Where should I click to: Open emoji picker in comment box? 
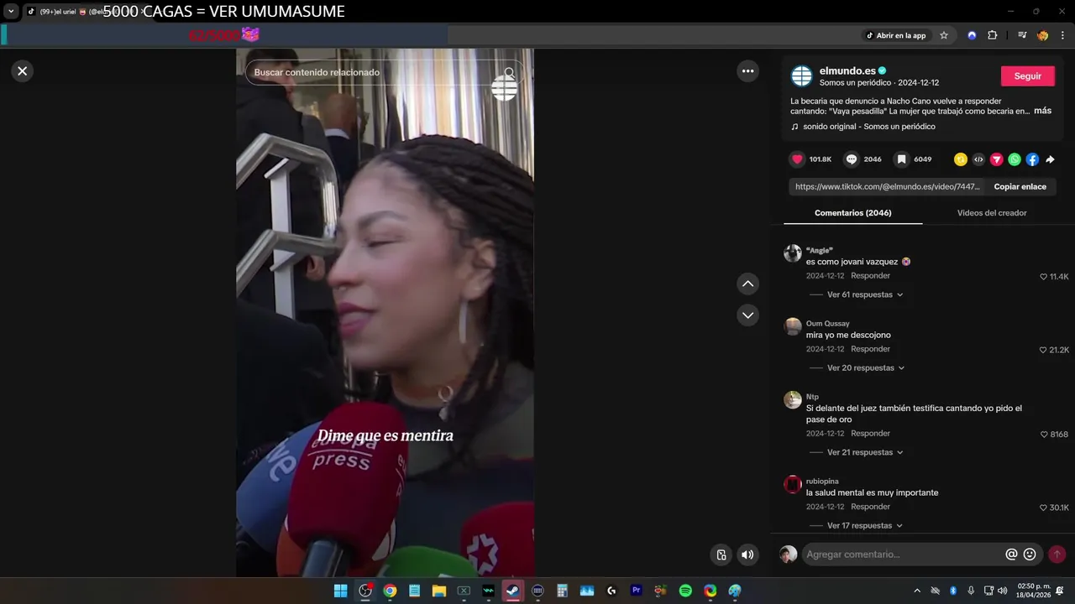pos(1030,555)
